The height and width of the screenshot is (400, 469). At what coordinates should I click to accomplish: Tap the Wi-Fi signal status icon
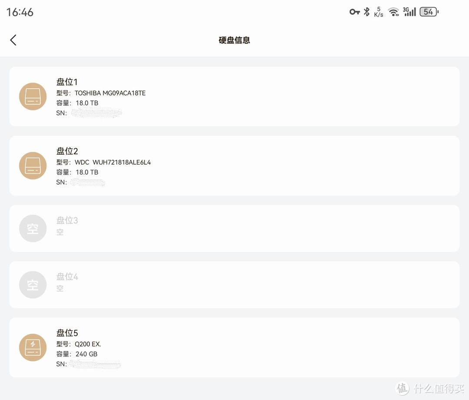(x=393, y=12)
